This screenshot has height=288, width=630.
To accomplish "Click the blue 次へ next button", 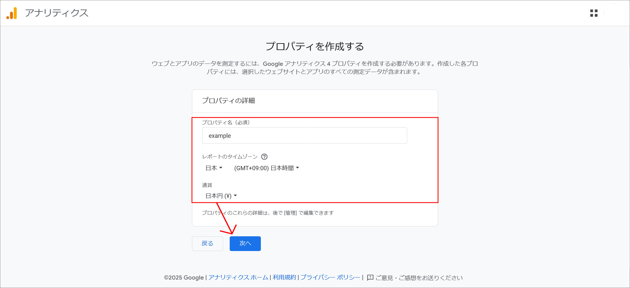I will 245,243.
